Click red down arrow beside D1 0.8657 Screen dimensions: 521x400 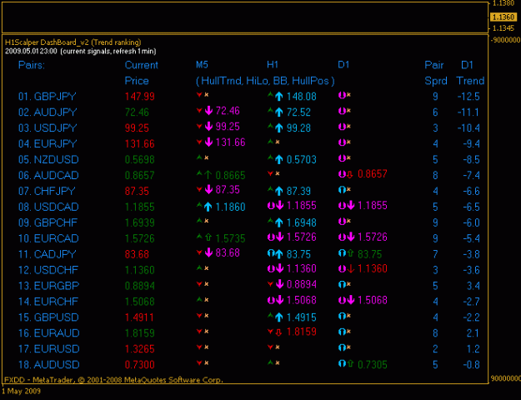pos(350,174)
